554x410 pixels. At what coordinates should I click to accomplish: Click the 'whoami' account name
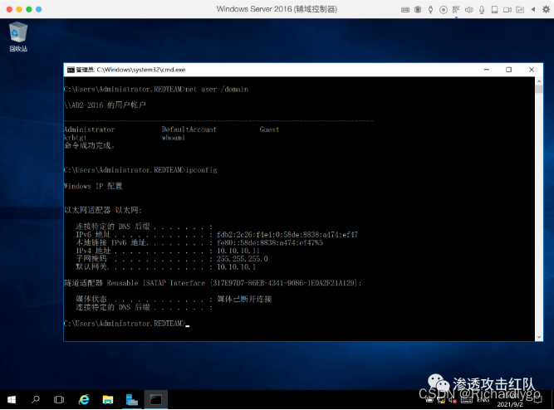pos(173,138)
